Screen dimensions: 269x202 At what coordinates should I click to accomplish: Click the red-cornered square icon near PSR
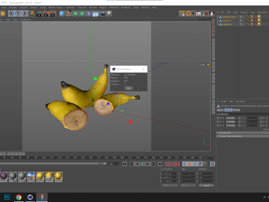point(198,13)
